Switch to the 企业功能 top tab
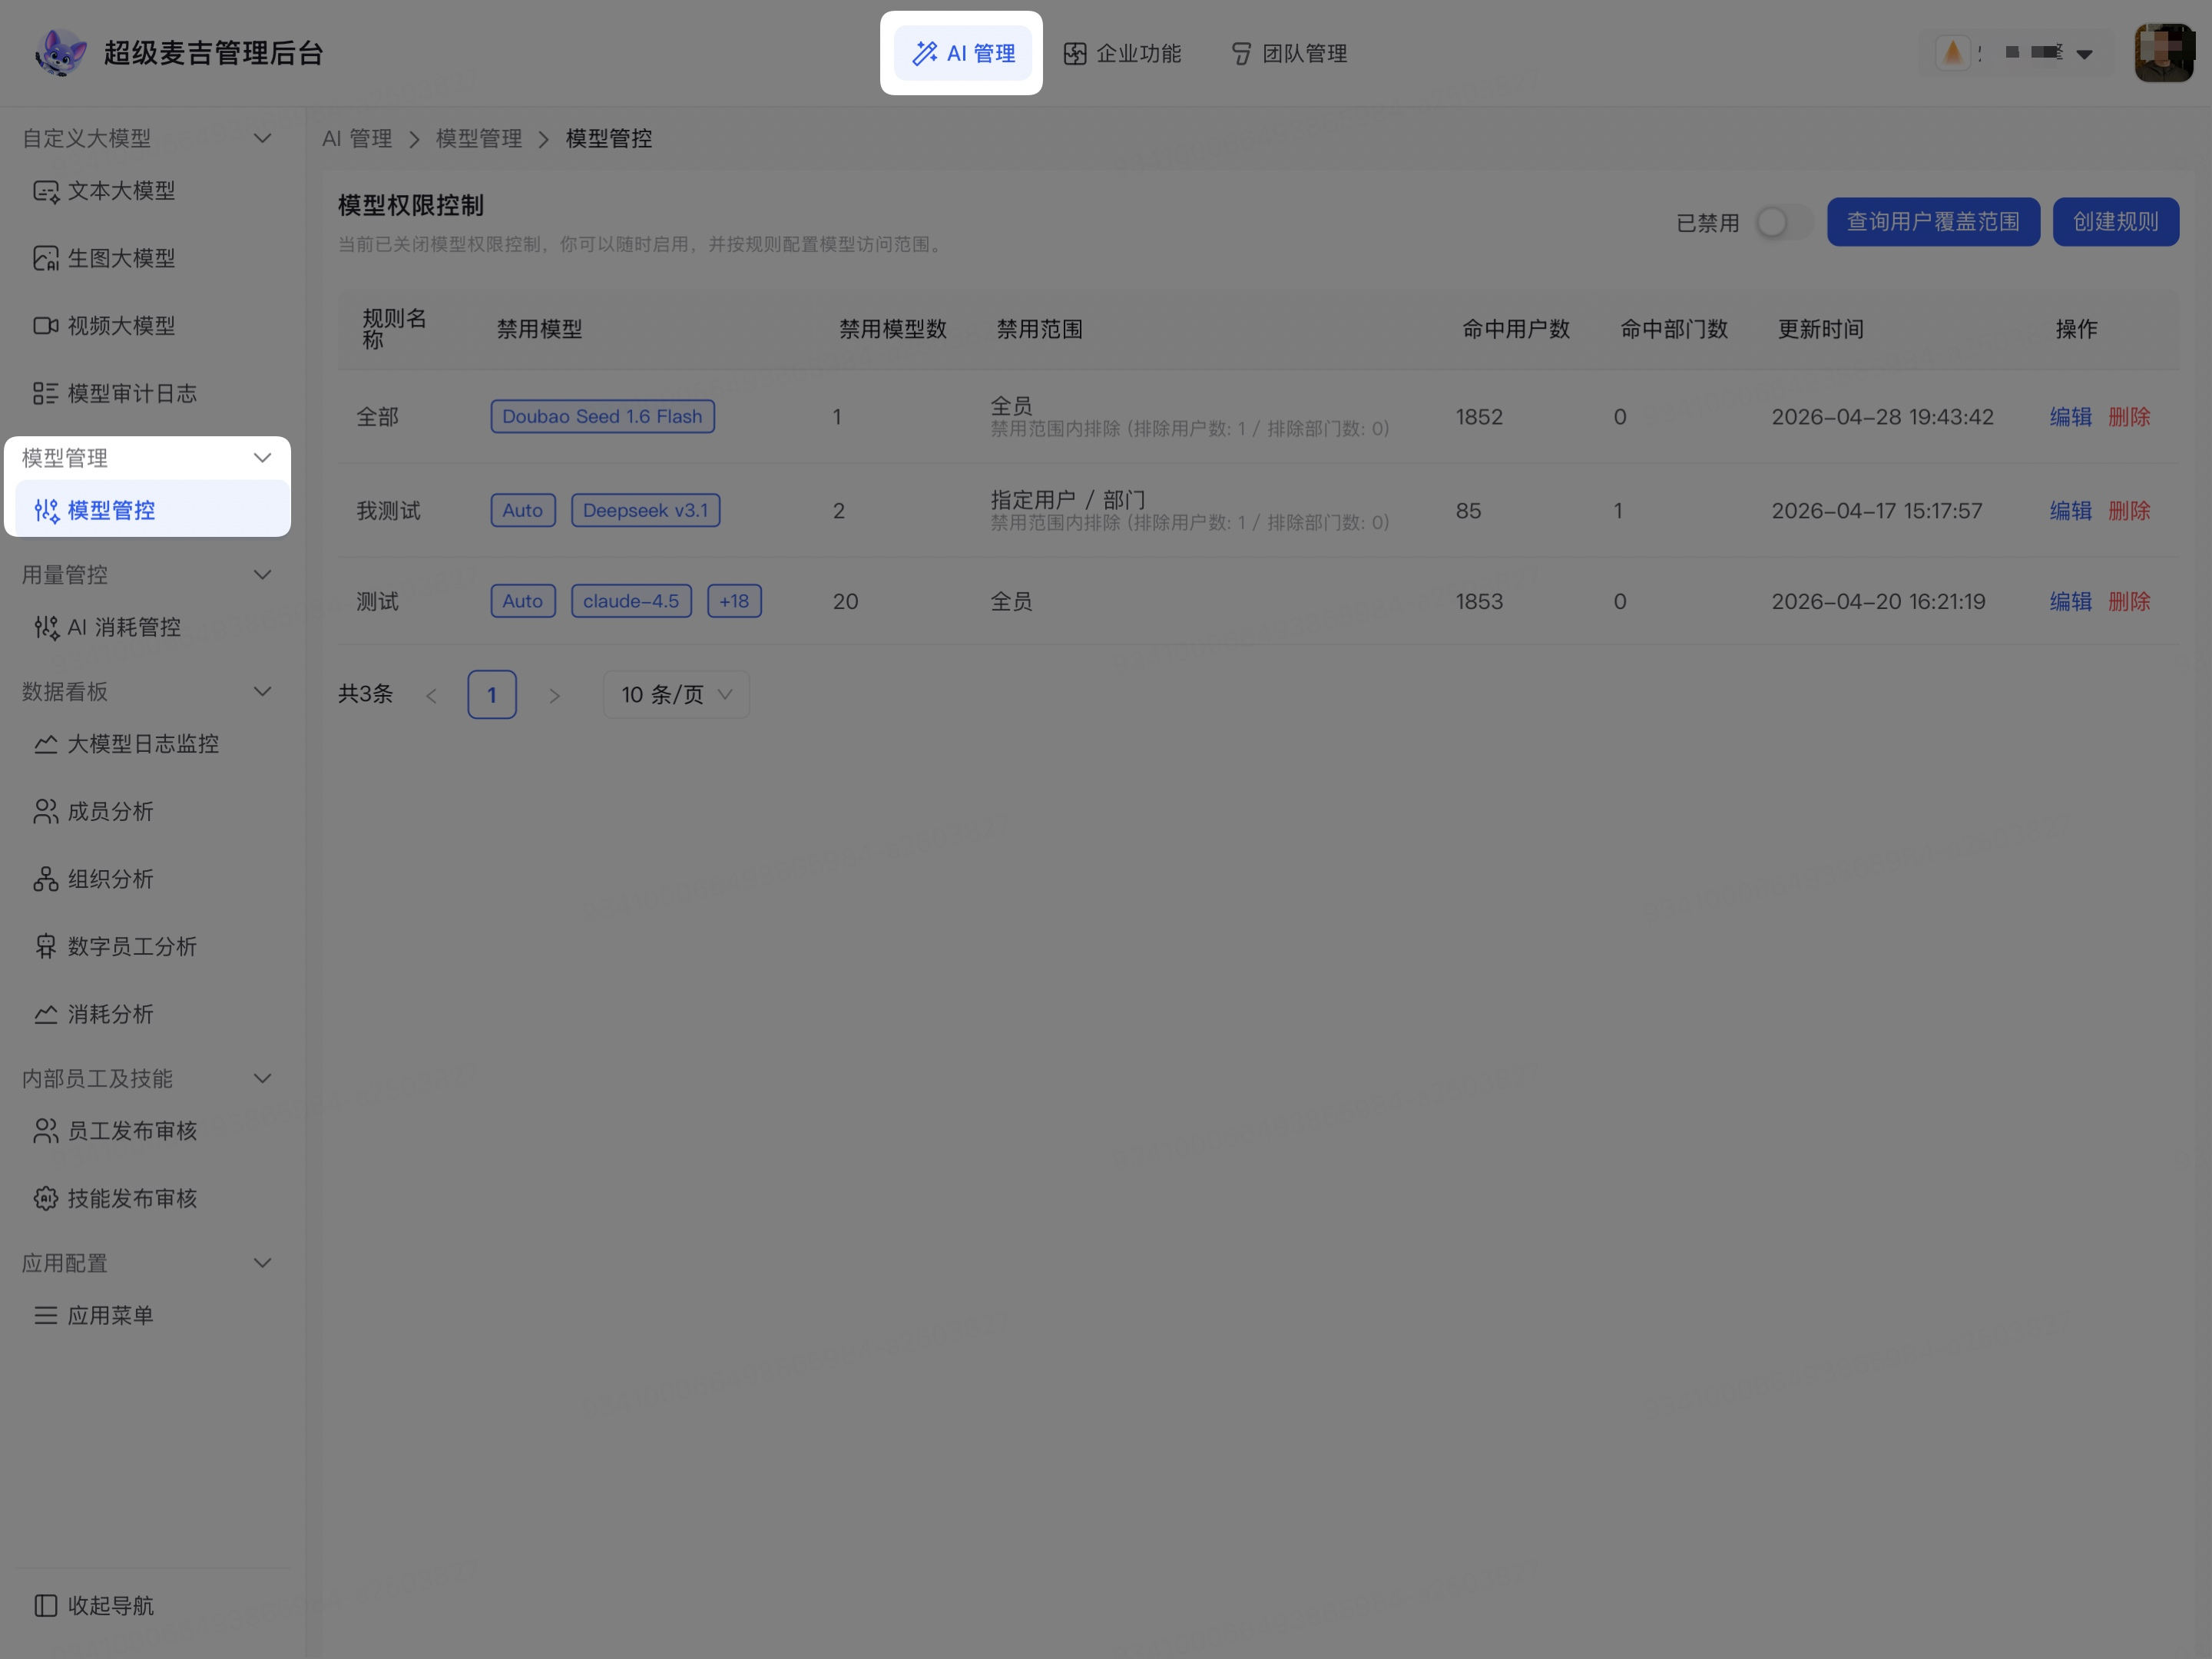 [1122, 53]
